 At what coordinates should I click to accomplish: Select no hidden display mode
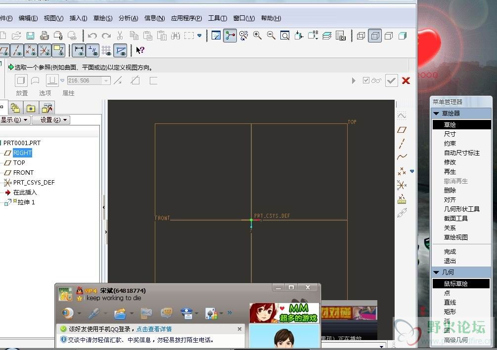click(x=389, y=36)
